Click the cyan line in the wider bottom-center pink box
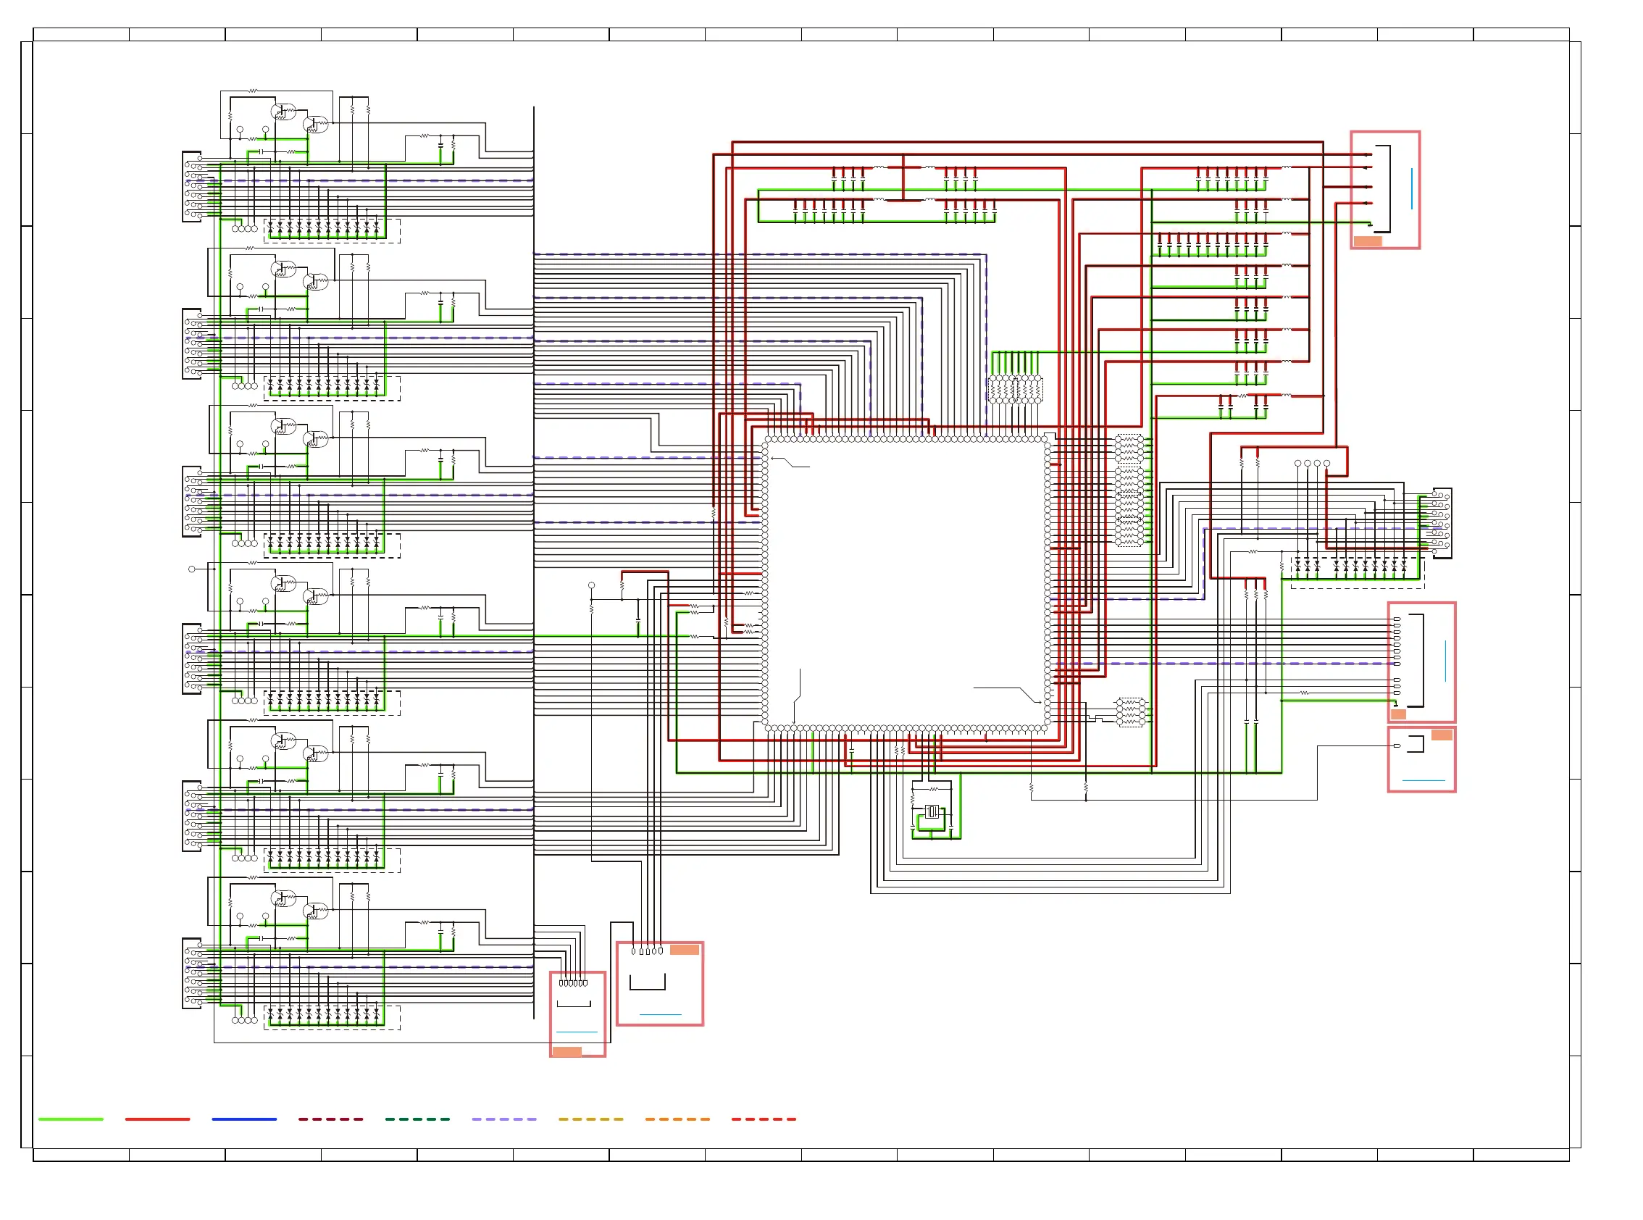The width and height of the screenshot is (1643, 1220). pos(660,1014)
